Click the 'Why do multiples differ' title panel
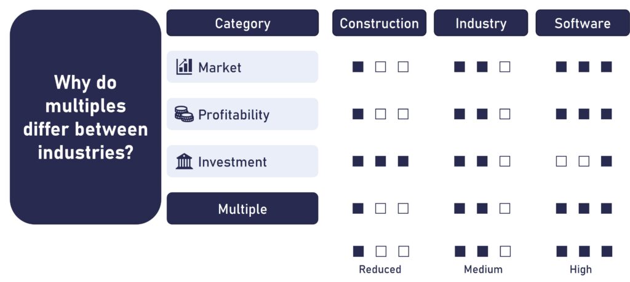 [86, 117]
